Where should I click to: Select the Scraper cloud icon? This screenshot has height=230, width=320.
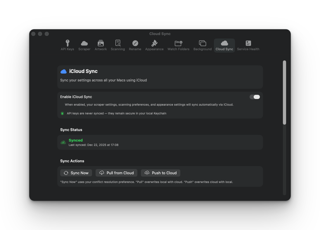point(84,43)
